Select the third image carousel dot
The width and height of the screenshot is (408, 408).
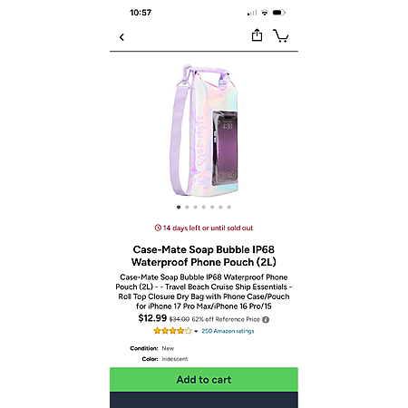pos(196,207)
